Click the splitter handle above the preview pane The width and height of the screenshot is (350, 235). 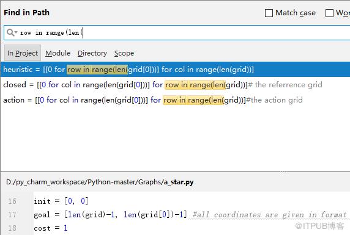[x=284, y=172]
